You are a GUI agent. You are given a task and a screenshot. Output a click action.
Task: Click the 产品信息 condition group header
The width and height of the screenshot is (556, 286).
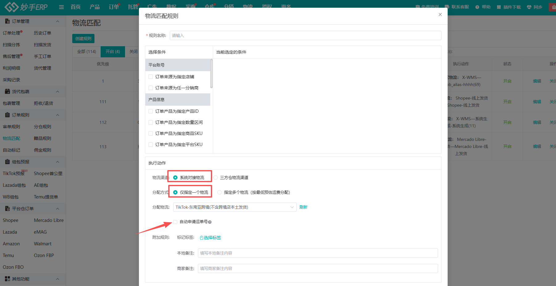[x=178, y=100]
